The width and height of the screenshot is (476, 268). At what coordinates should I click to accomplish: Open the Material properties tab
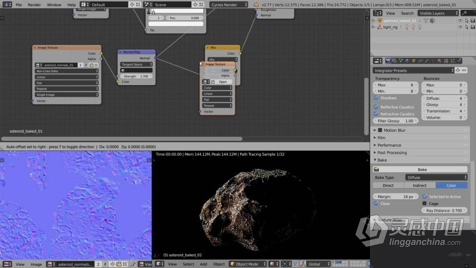tap(440, 61)
